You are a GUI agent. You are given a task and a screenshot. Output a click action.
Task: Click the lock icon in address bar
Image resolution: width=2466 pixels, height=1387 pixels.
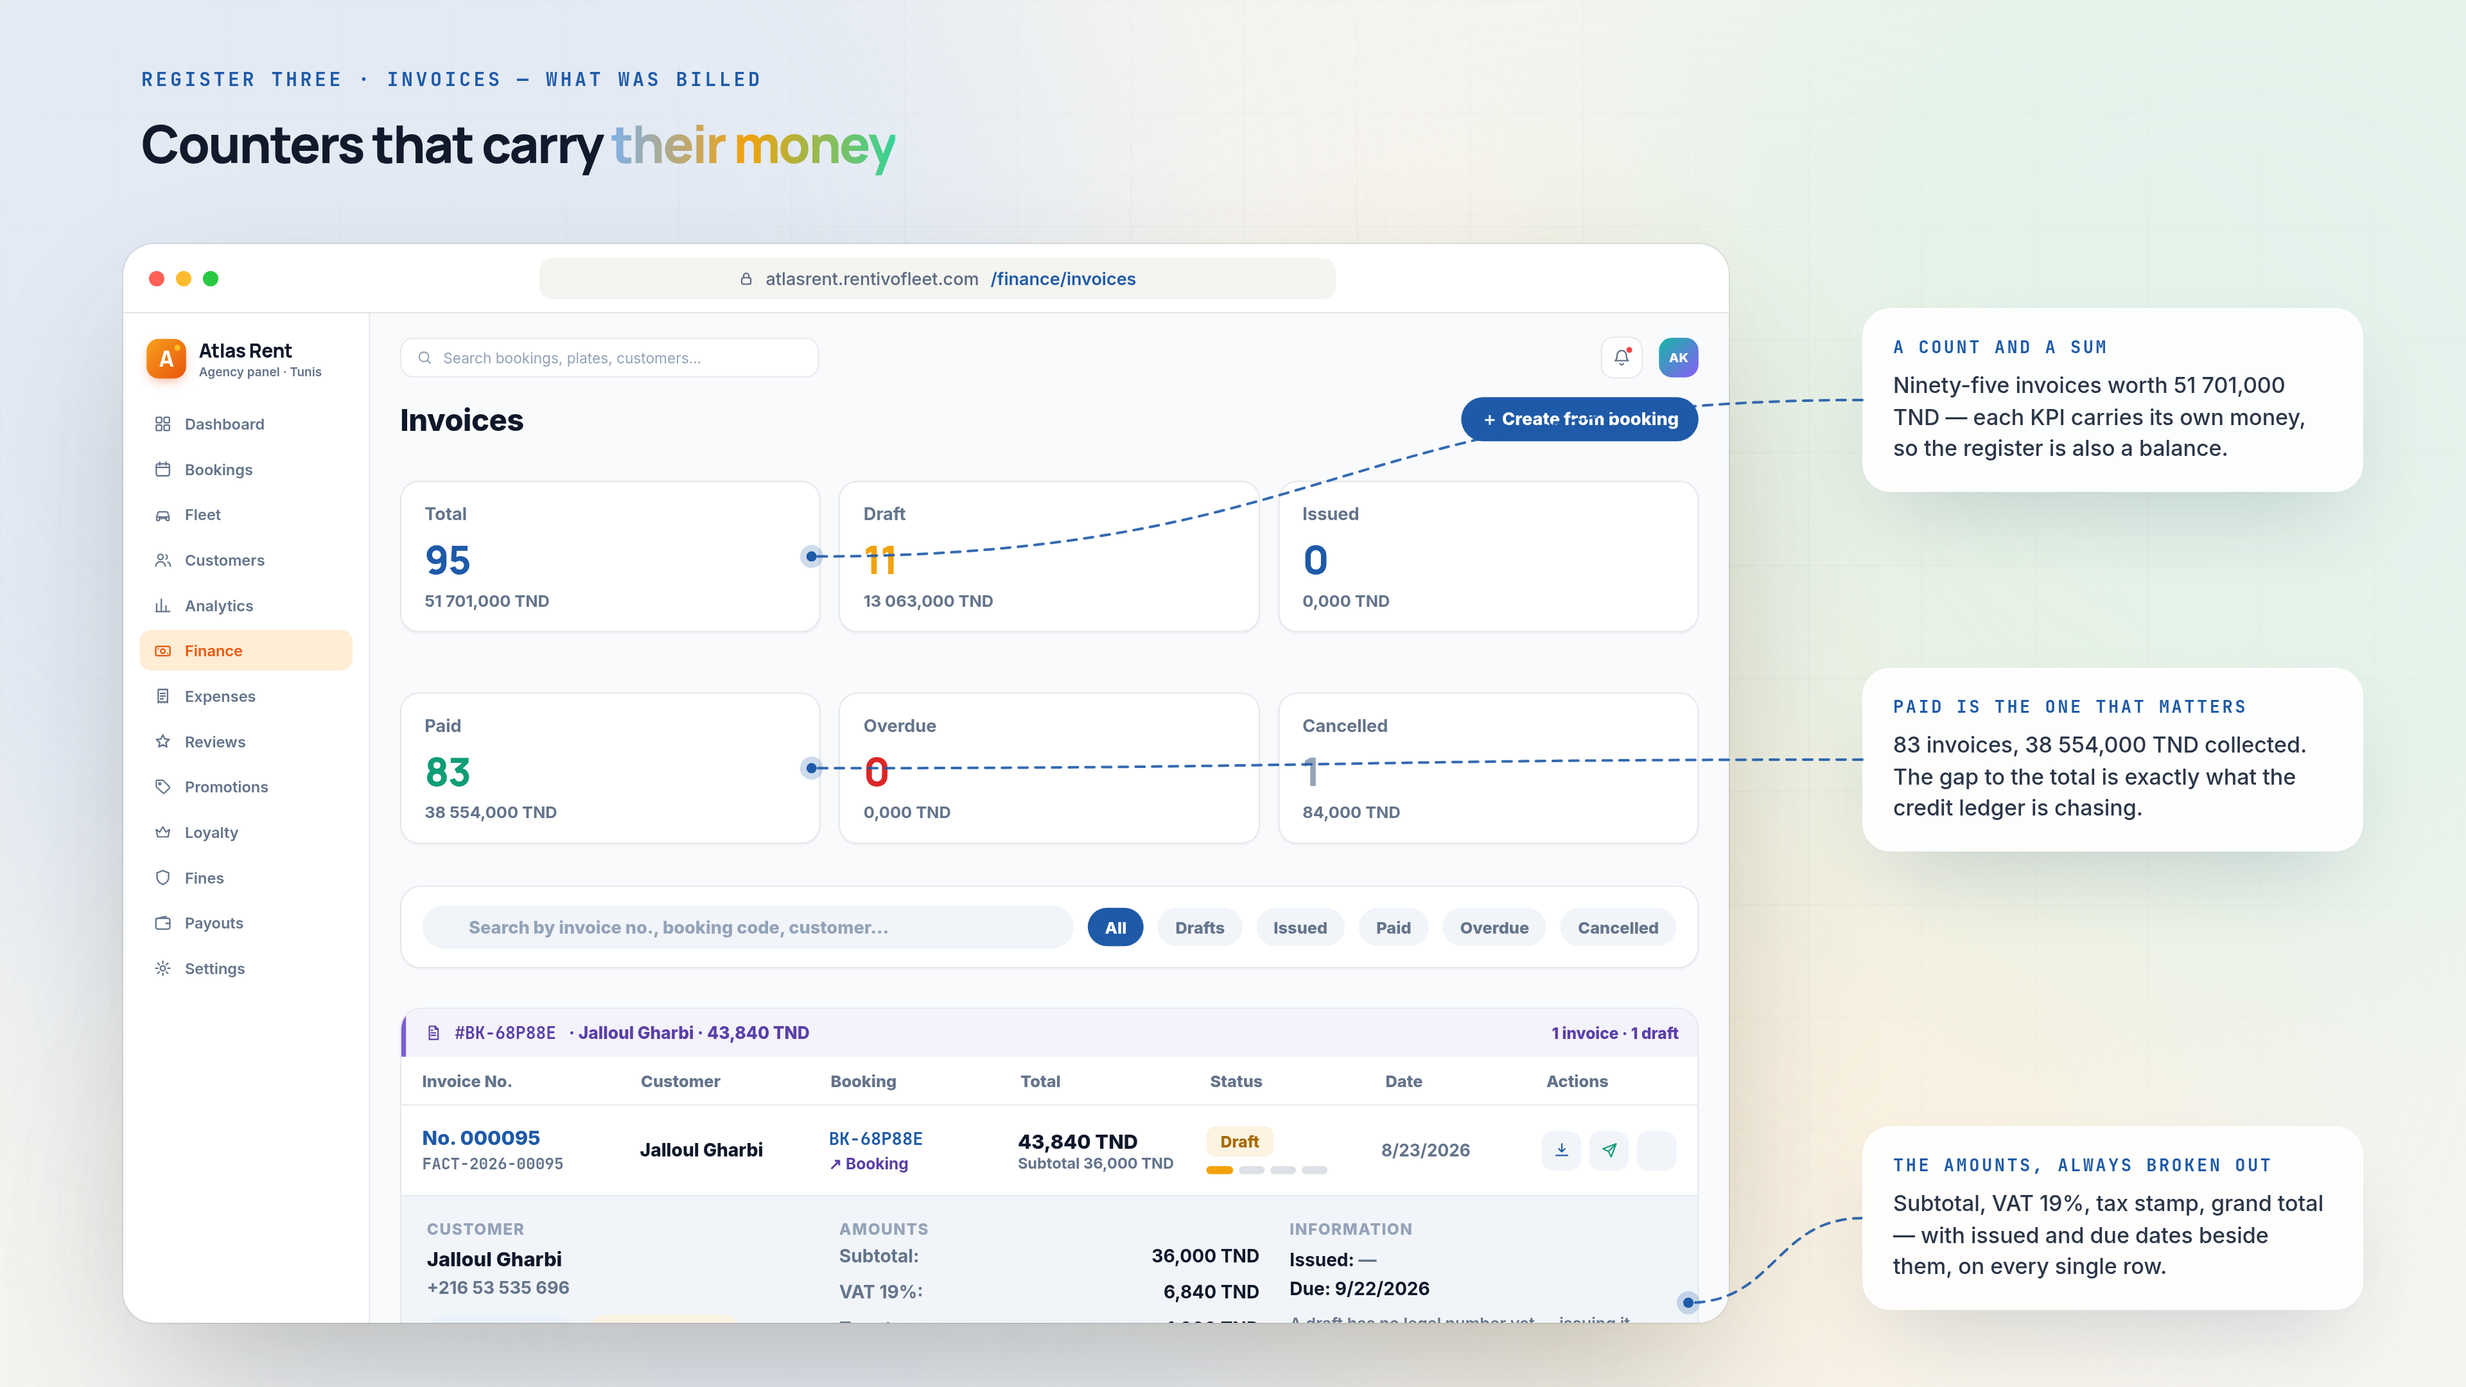pyautogui.click(x=746, y=279)
